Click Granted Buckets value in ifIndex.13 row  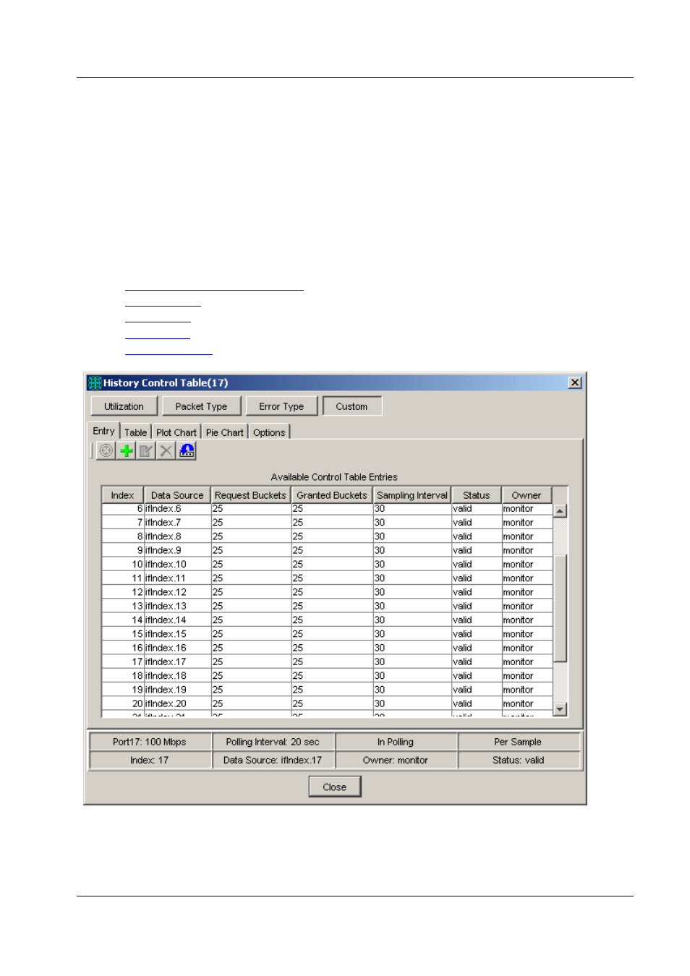(332, 606)
